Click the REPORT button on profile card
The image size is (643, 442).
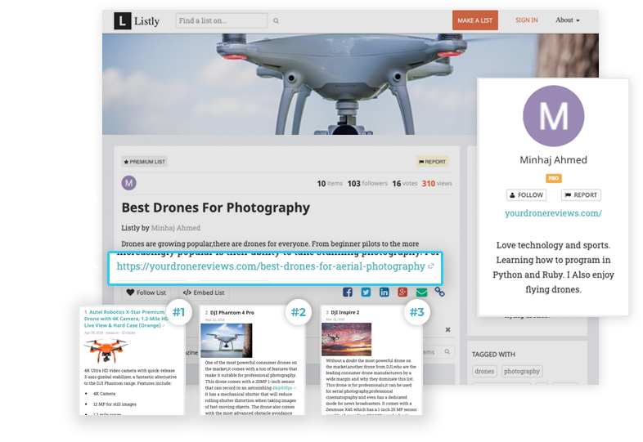[x=581, y=195]
